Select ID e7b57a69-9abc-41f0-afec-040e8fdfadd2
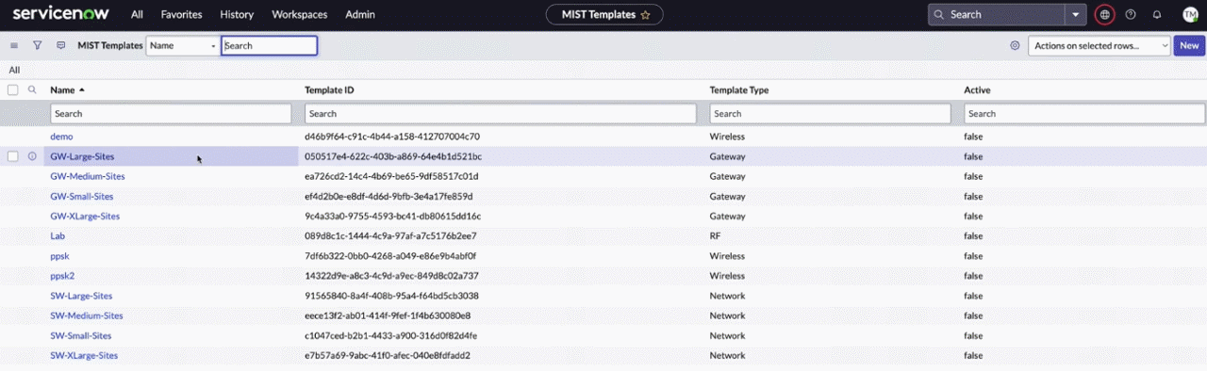Viewport: 1207px width, 371px height. (388, 355)
